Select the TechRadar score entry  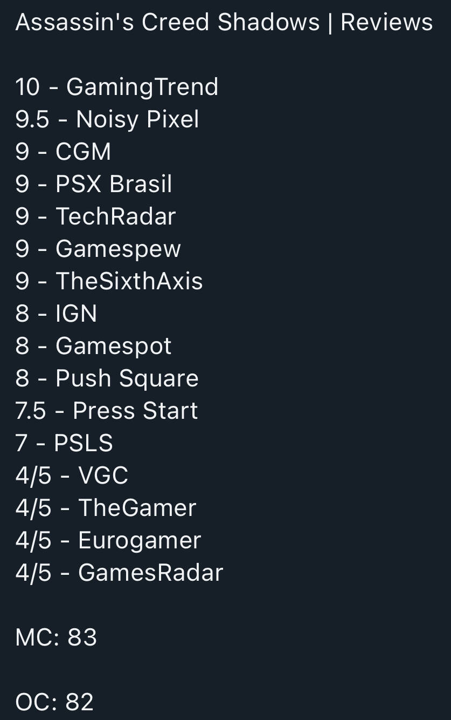[x=95, y=216]
